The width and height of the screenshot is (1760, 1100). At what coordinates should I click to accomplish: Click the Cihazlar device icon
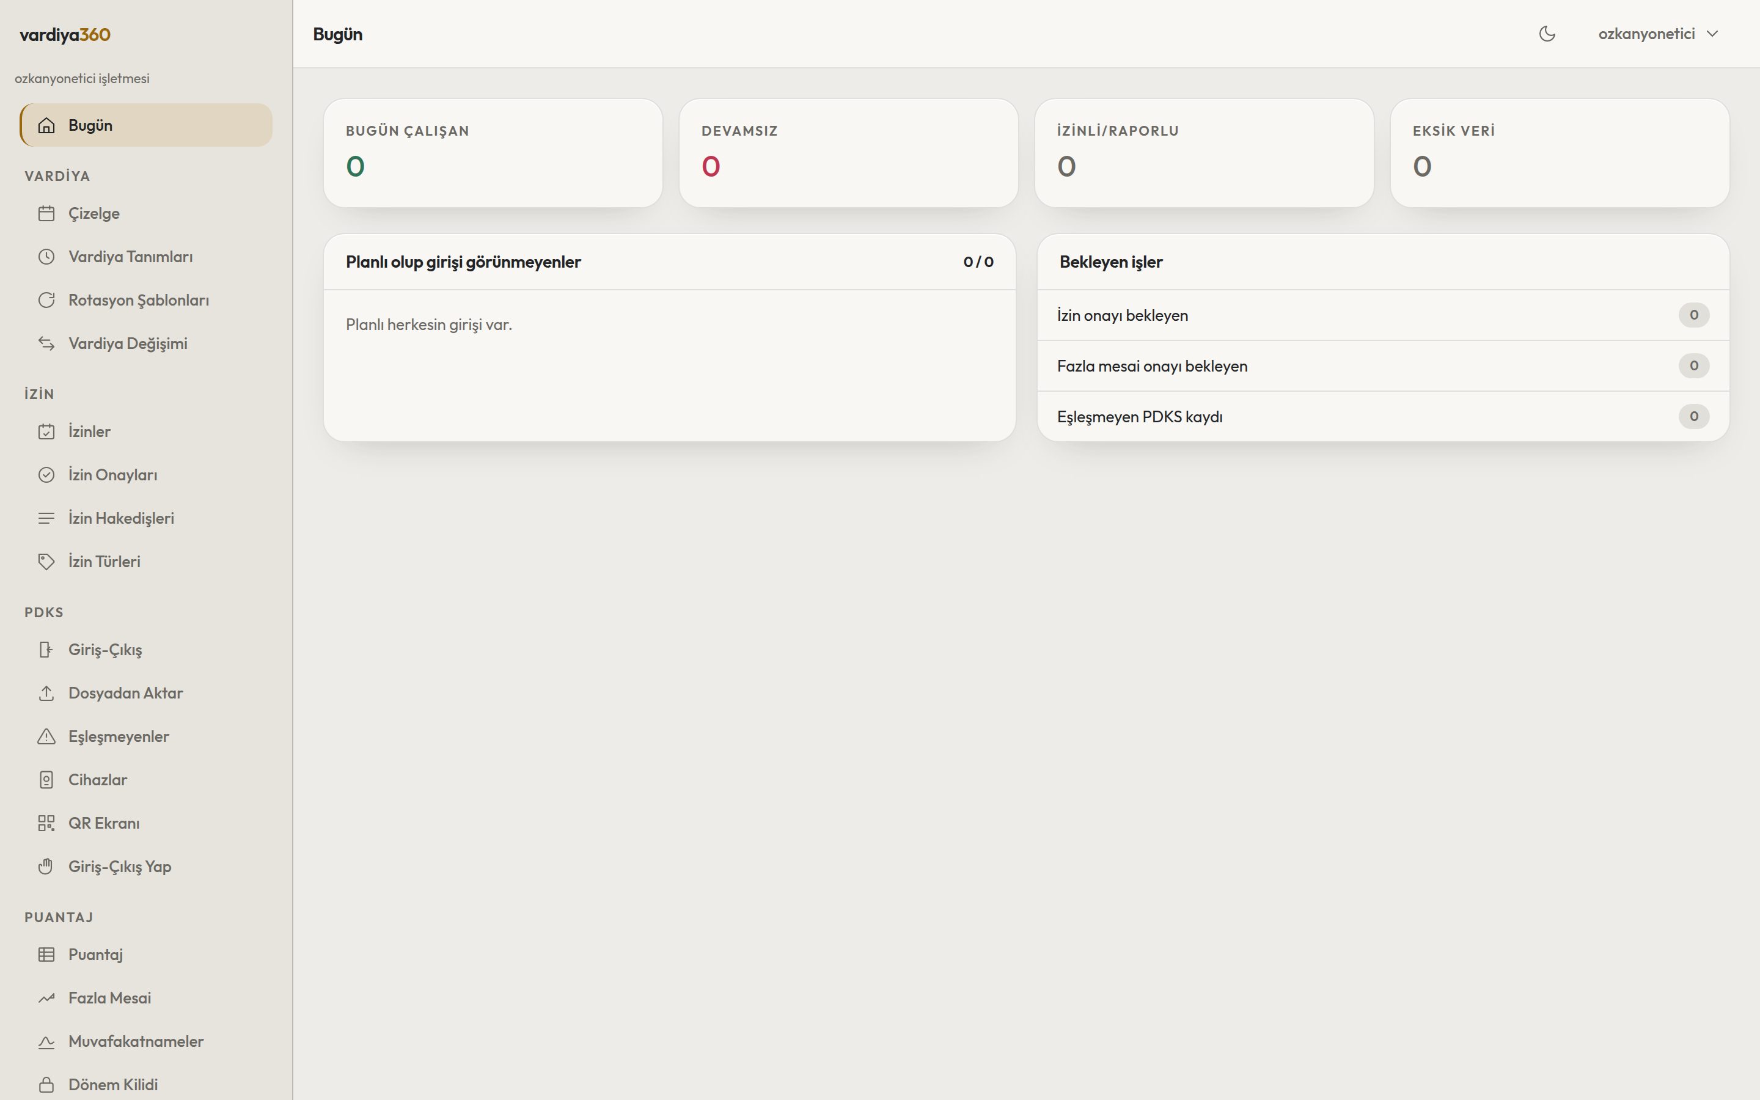pyautogui.click(x=46, y=780)
